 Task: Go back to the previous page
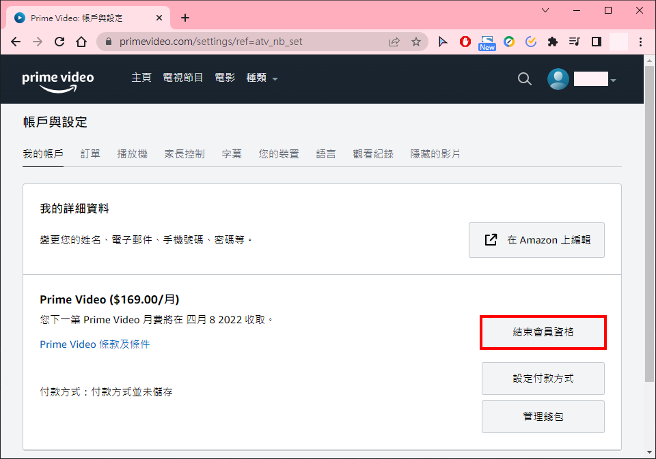(16, 42)
